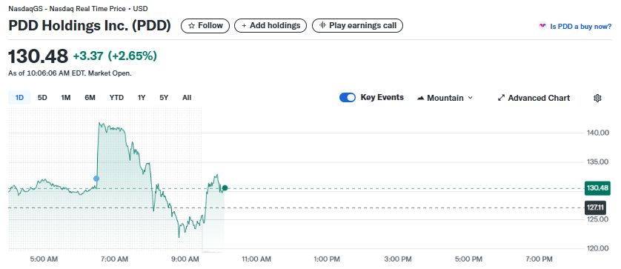Switch chart to 1M range

pos(66,98)
